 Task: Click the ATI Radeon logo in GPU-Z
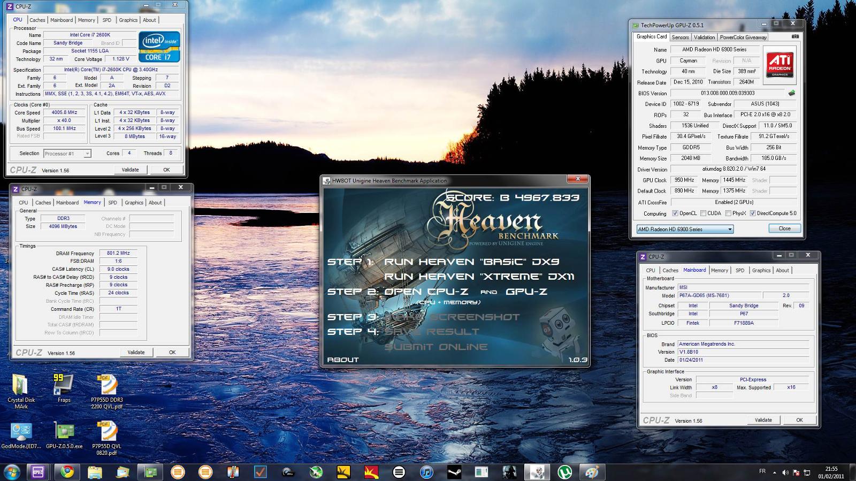point(779,65)
